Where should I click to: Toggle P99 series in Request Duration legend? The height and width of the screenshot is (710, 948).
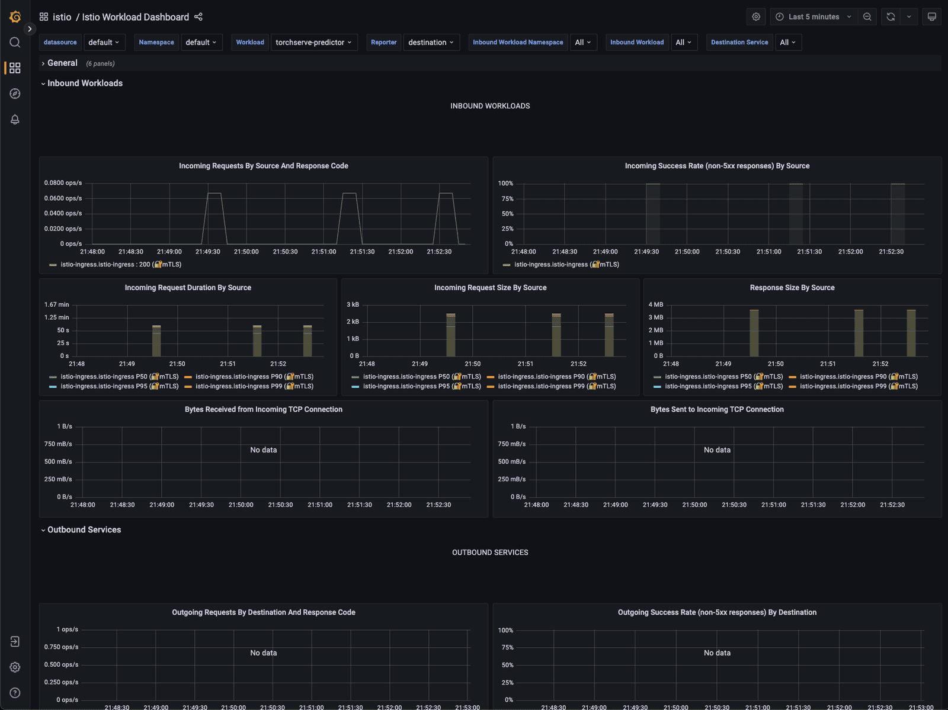(255, 387)
